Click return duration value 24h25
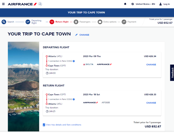 (x=52, y=111)
